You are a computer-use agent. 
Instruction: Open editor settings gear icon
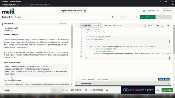[x=168, y=26]
